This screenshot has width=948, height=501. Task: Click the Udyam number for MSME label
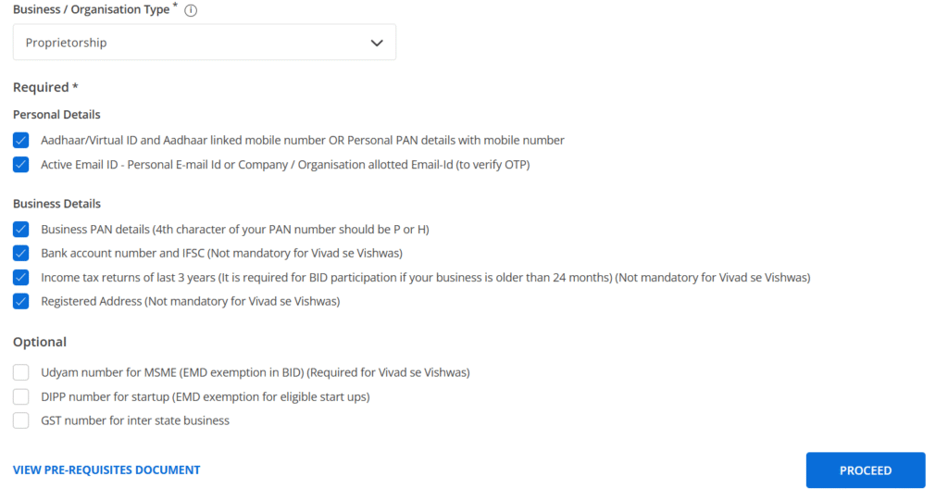tap(256, 372)
